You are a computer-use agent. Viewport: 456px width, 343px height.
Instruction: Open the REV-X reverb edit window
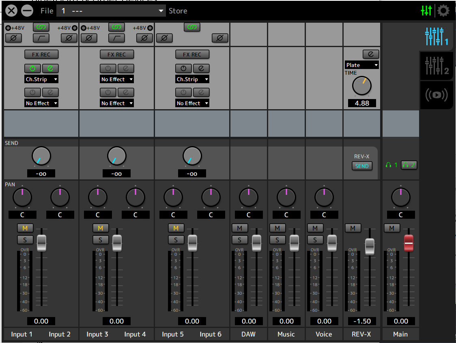pos(370,54)
